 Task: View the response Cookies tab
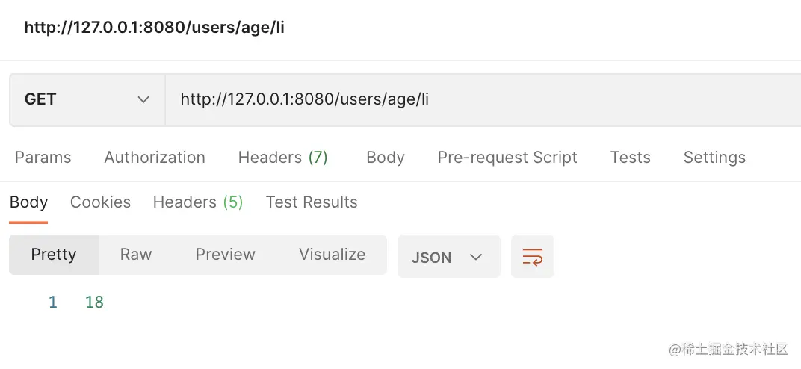pos(100,202)
